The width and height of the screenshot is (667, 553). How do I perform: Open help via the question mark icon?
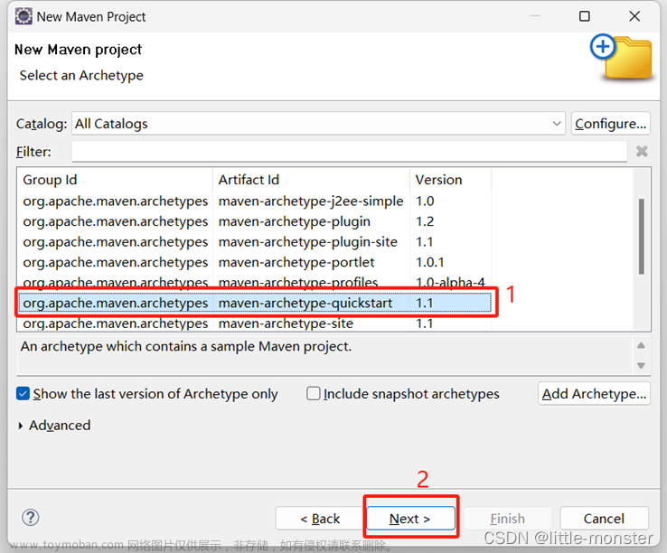[30, 518]
